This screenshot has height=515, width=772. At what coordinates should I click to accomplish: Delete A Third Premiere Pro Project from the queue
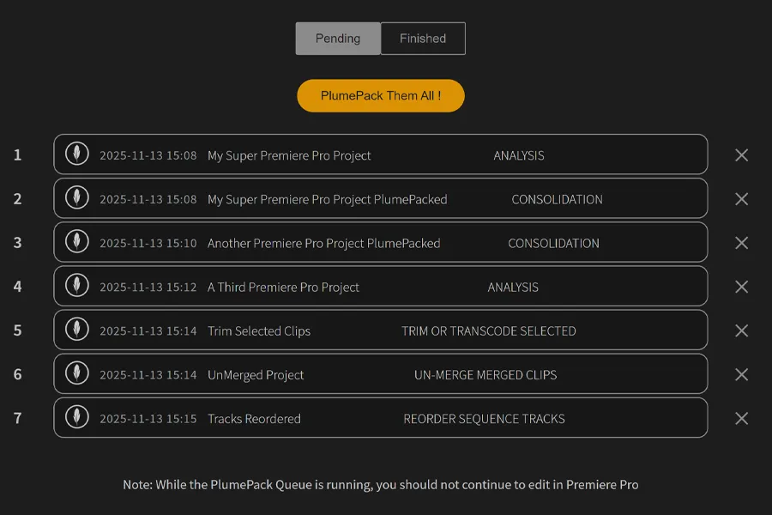741,286
